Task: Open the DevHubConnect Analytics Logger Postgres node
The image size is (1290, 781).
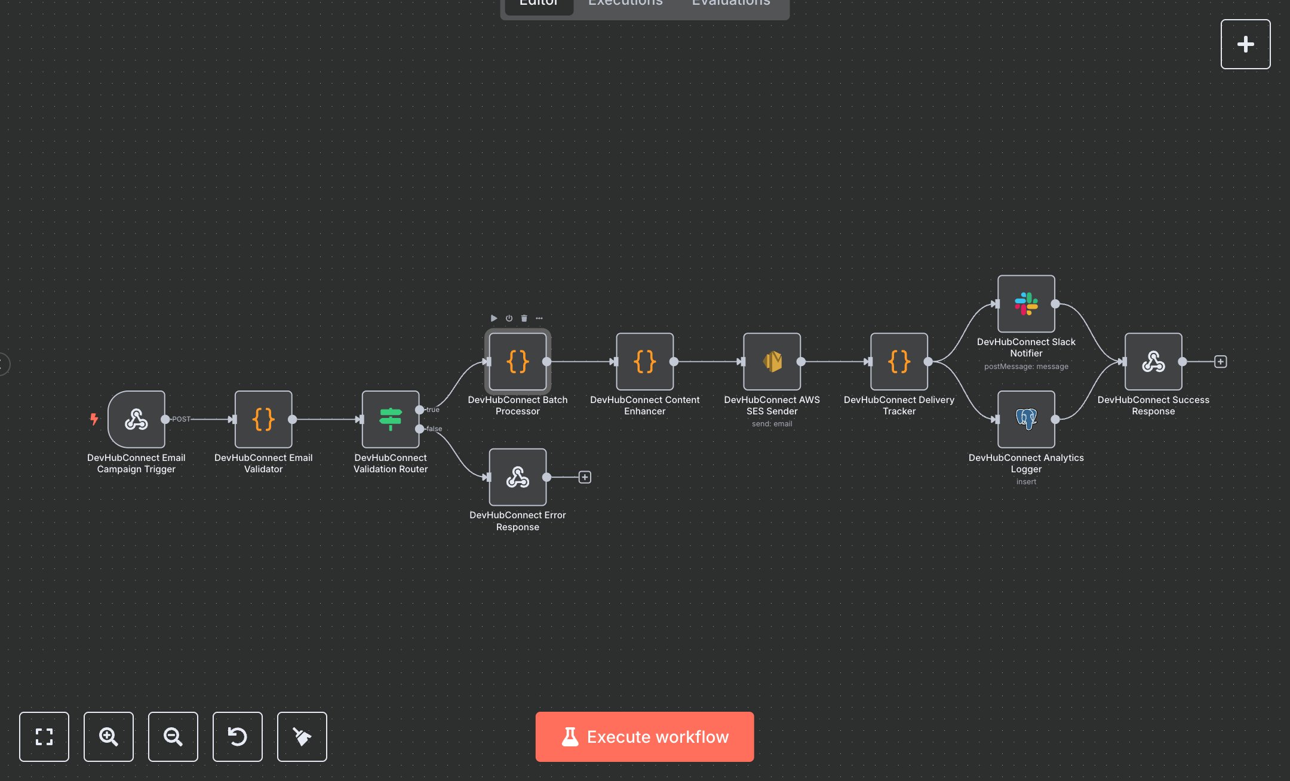Action: tap(1026, 419)
